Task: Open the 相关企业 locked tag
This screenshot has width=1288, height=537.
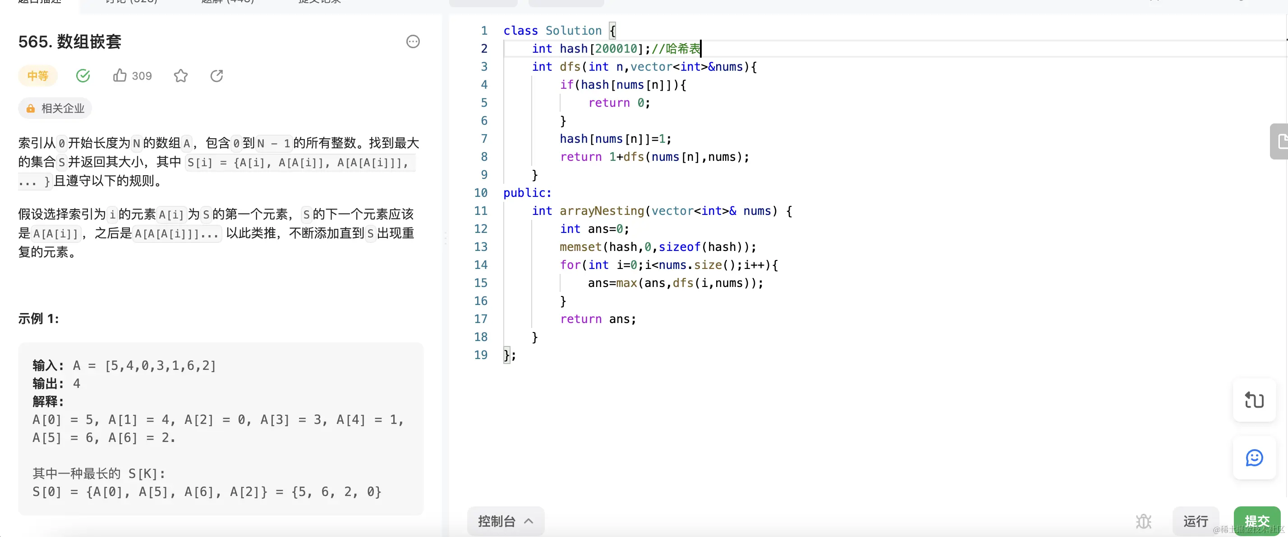Action: [x=55, y=109]
